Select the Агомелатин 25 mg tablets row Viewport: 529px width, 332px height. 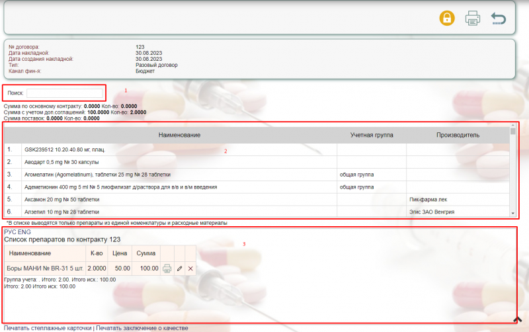(97, 175)
